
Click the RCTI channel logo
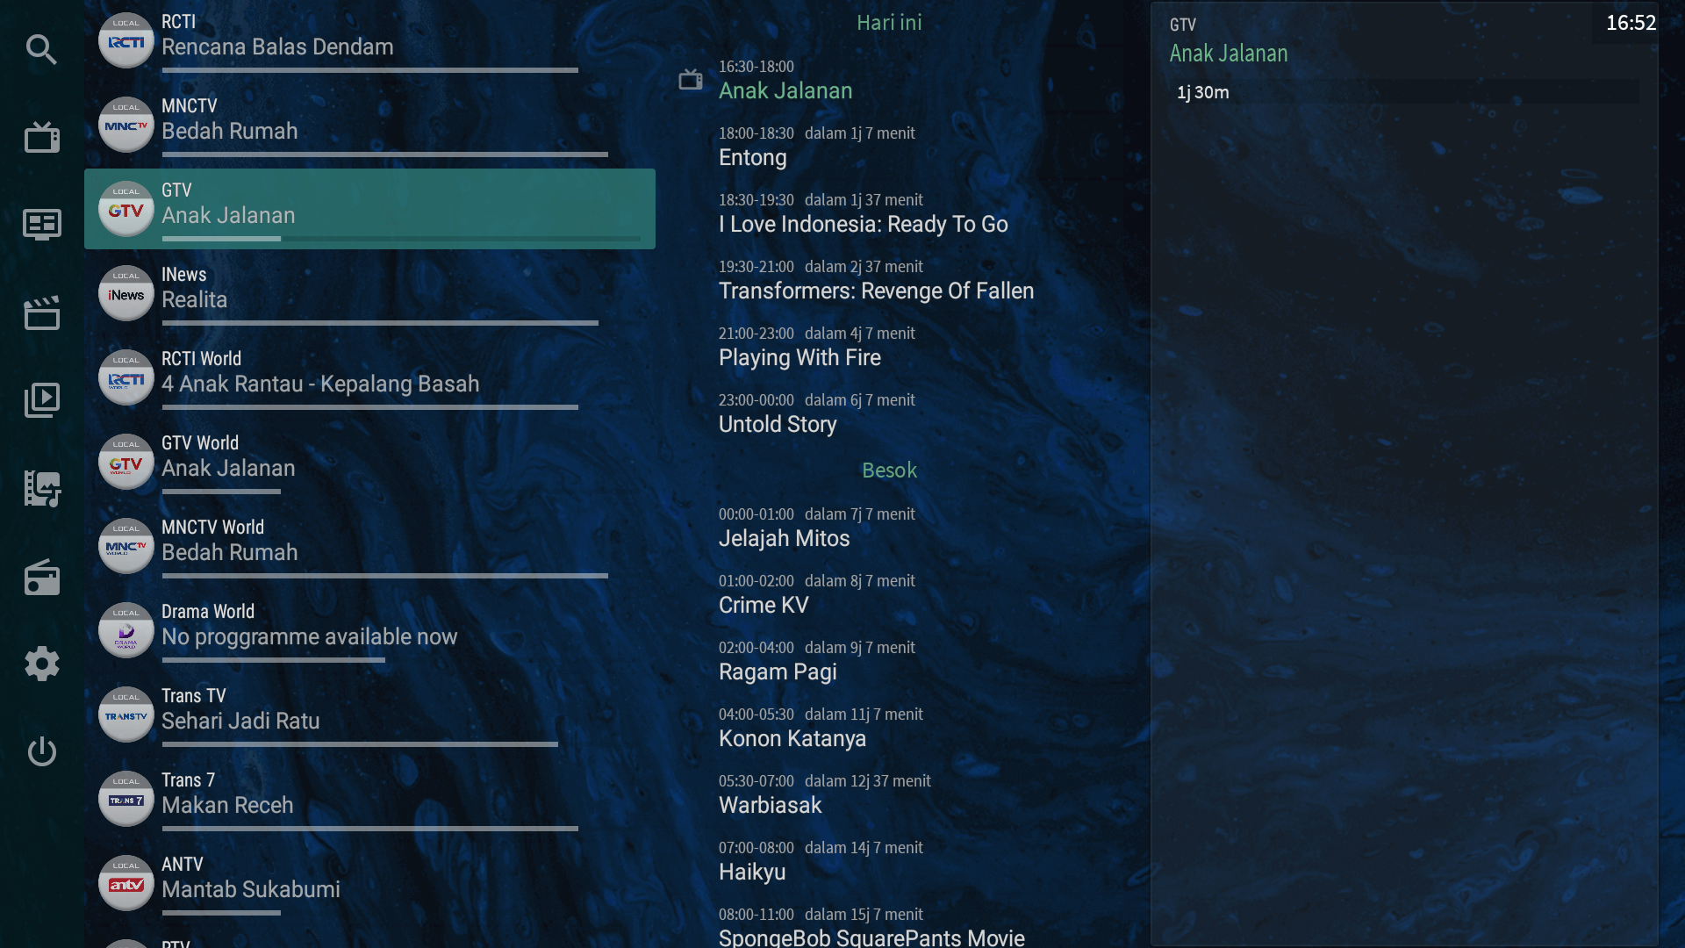[x=126, y=40]
